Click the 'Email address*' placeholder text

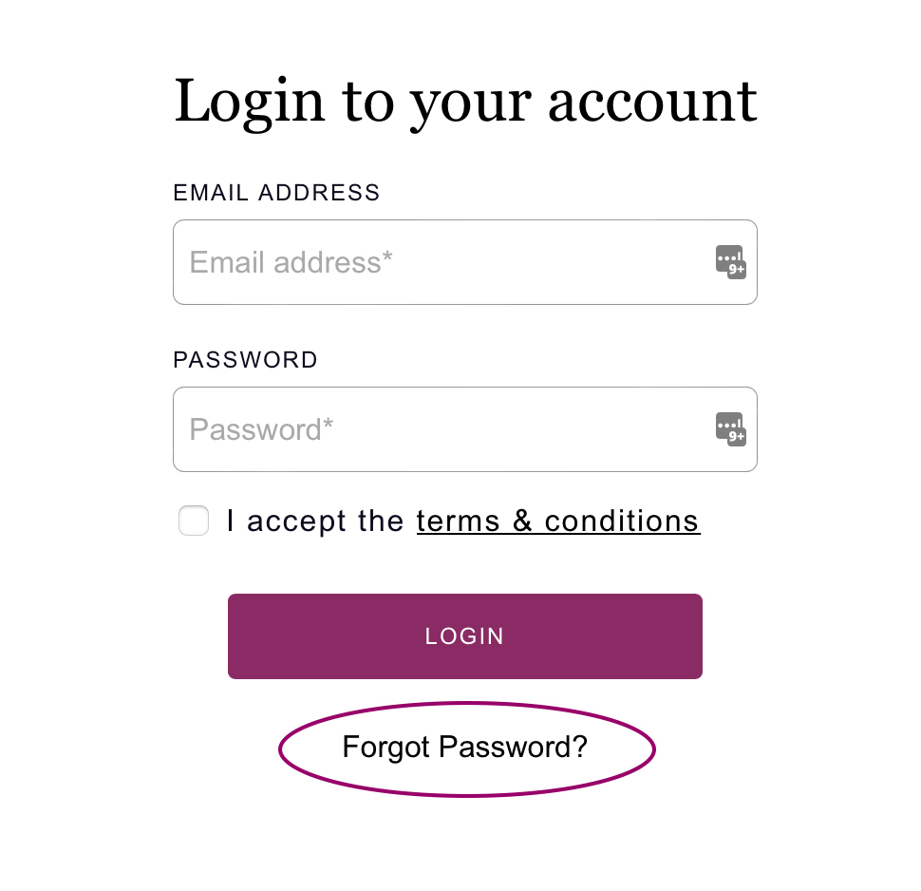click(291, 262)
